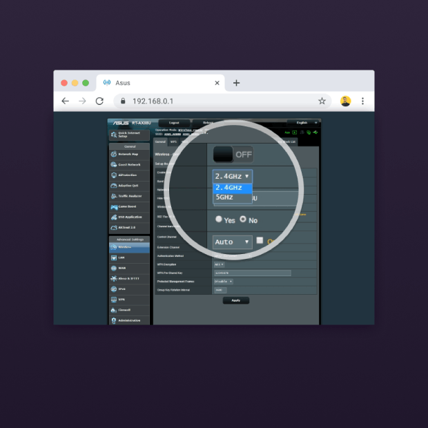Open the Traffic Analyzer section
The image size is (428, 428).
pos(129,196)
